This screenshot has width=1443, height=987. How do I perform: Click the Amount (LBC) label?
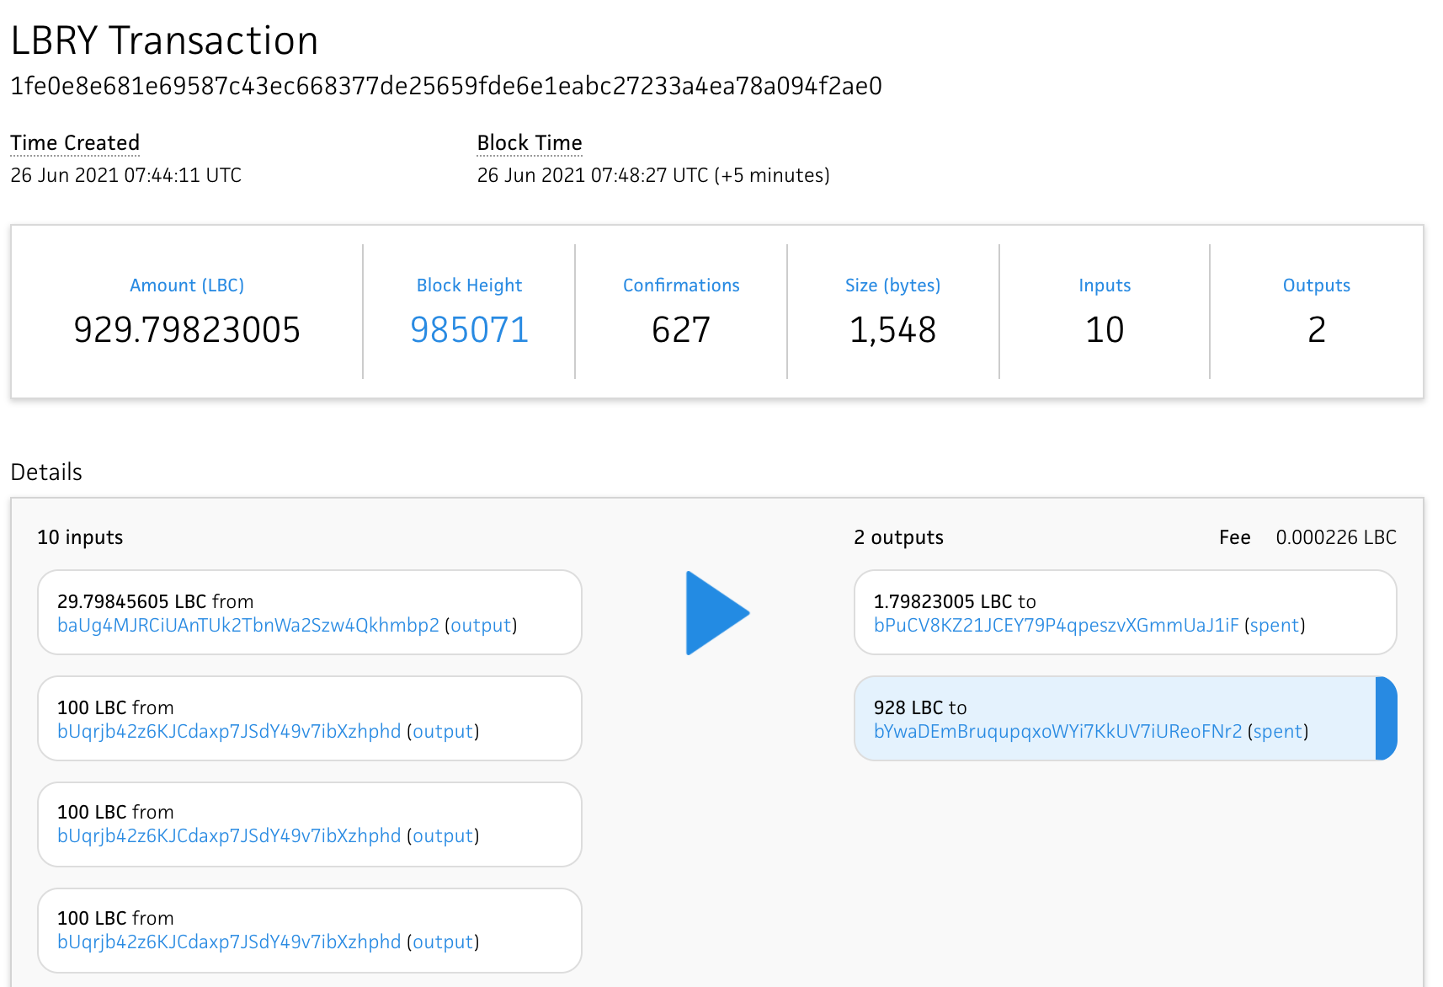point(187,285)
